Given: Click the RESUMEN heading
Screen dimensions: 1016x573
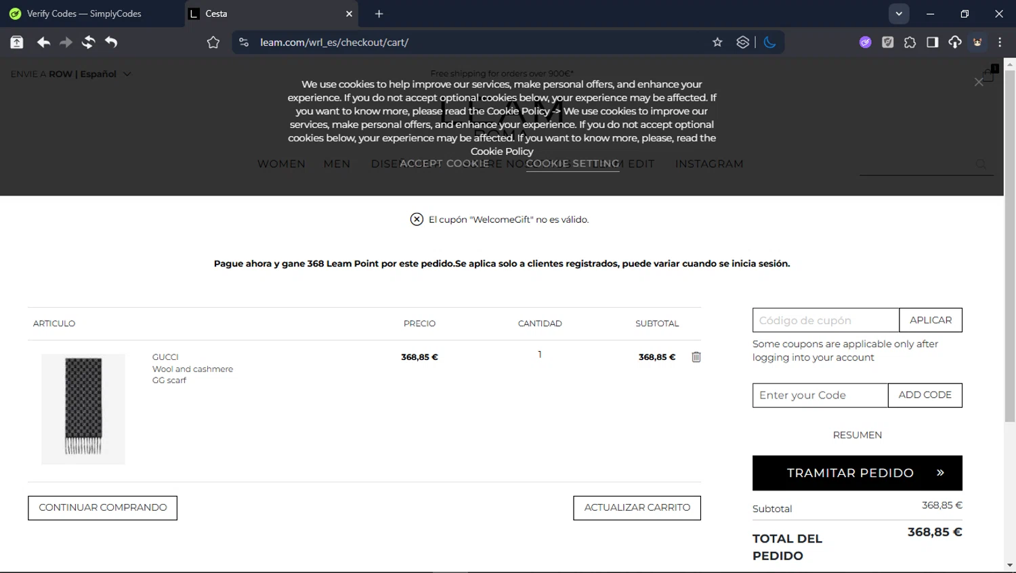Looking at the screenshot, I should 858,435.
